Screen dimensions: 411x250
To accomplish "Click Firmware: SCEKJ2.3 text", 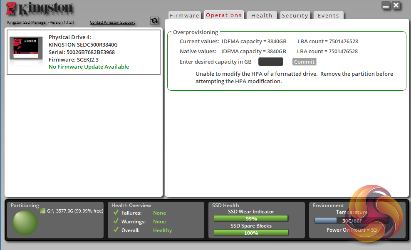I will [74, 59].
